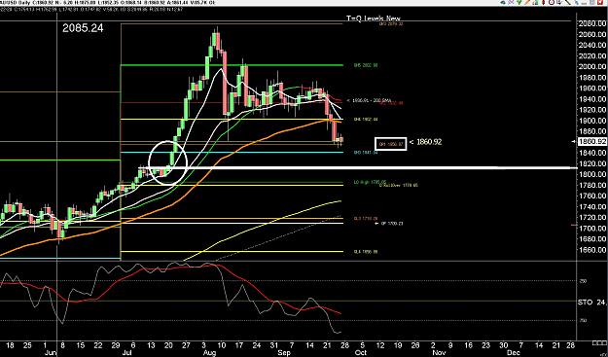Click the '< 1860.92' annotation text
Viewport: 608px width, 357px height.
click(425, 142)
